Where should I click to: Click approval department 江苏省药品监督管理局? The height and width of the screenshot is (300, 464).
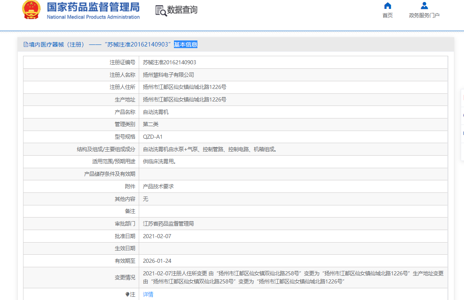pyautogui.click(x=168, y=224)
